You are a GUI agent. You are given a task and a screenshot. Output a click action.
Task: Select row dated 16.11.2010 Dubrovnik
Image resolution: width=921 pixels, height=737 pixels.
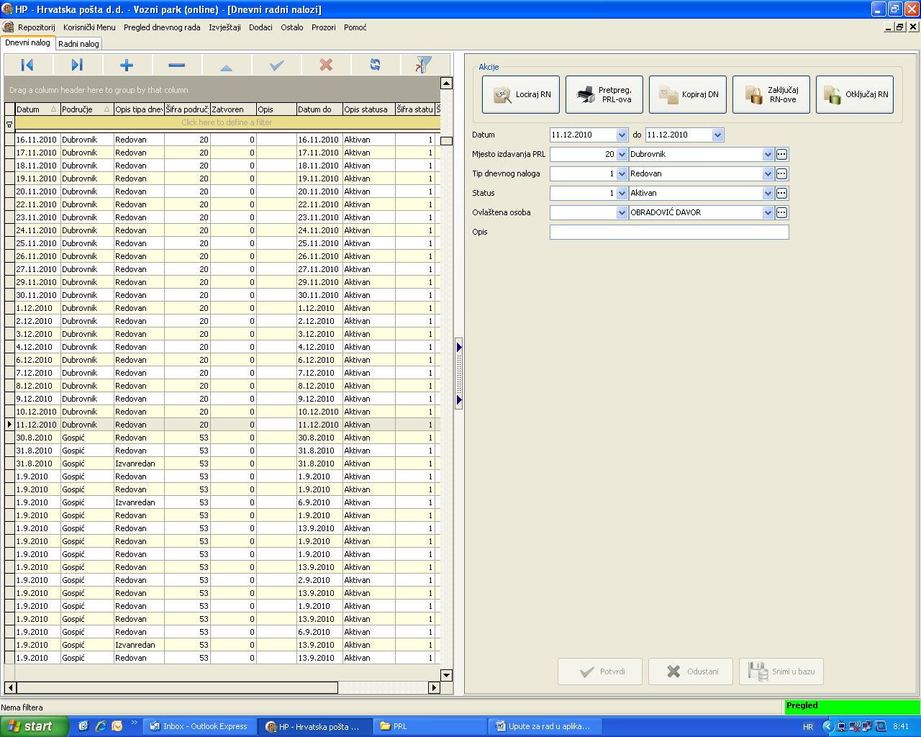point(222,140)
